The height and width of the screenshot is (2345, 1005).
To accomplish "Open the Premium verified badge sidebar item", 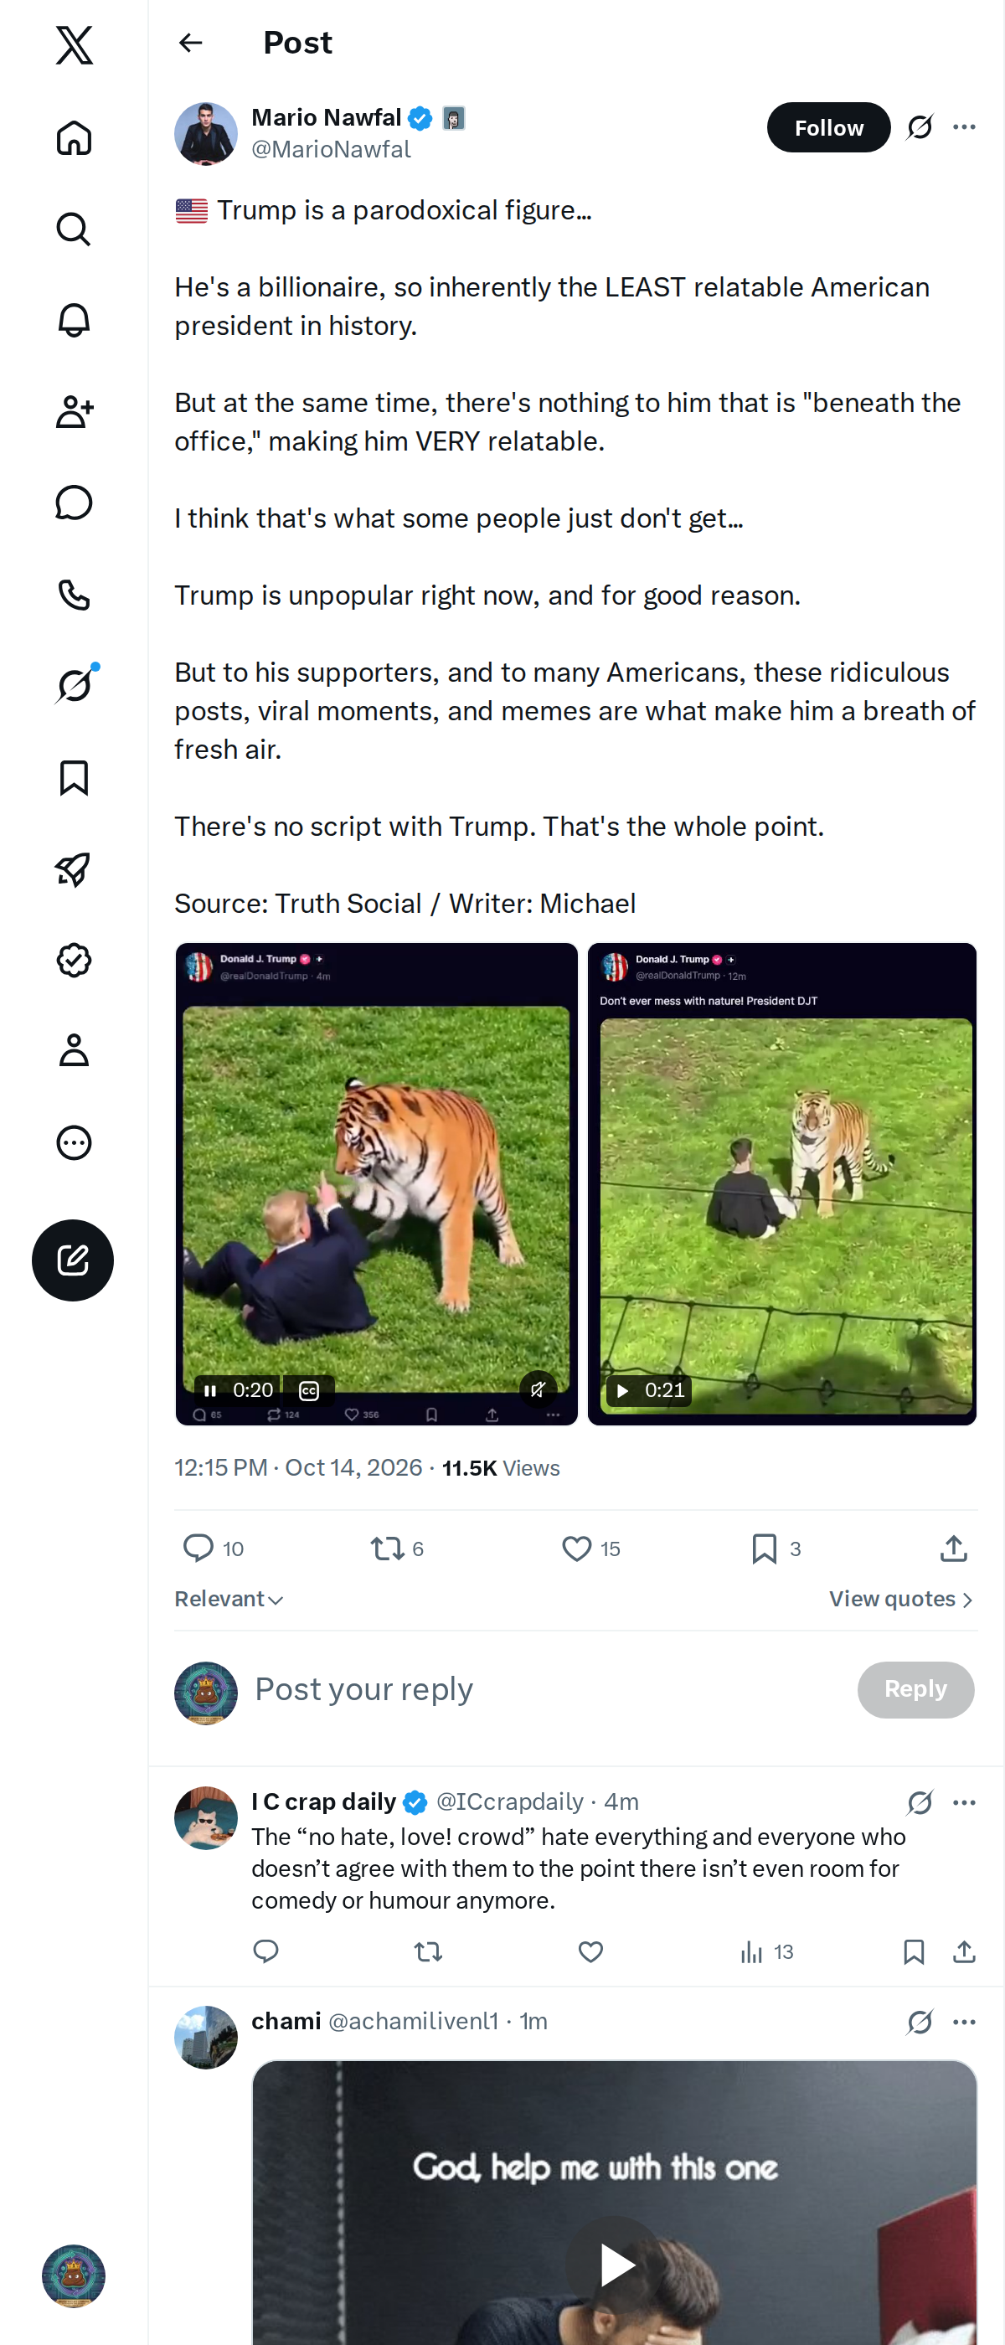I will [x=74, y=961].
